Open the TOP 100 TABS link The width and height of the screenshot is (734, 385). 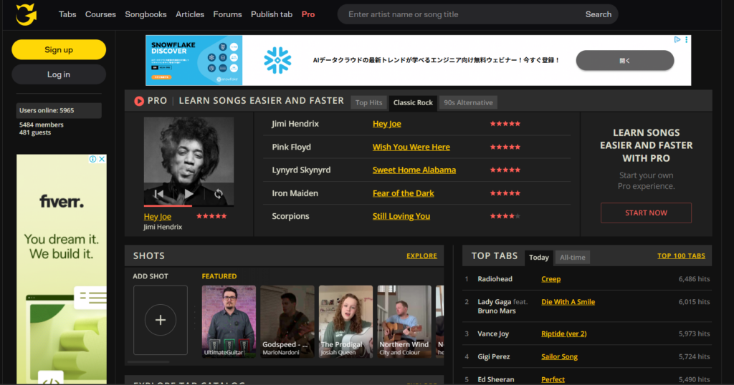point(681,256)
